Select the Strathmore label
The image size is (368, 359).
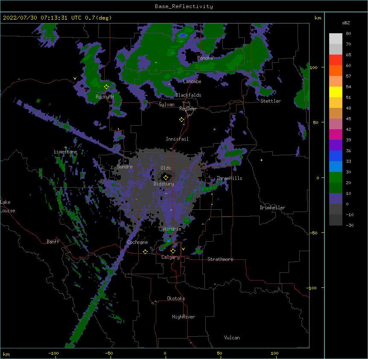point(220,259)
